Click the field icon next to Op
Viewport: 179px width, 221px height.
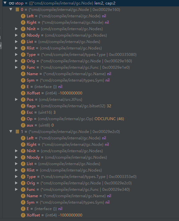click(23, 119)
